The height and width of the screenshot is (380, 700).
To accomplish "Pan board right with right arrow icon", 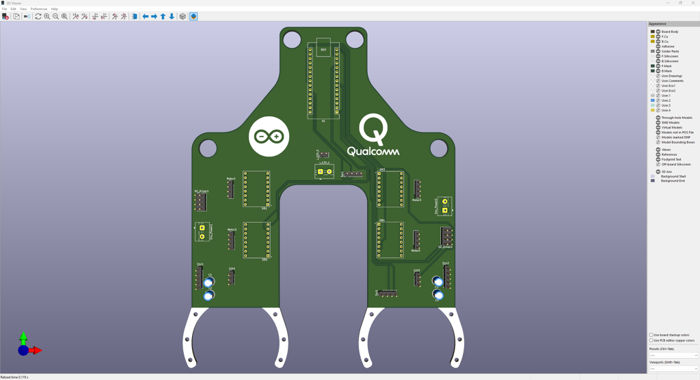I will (x=154, y=16).
